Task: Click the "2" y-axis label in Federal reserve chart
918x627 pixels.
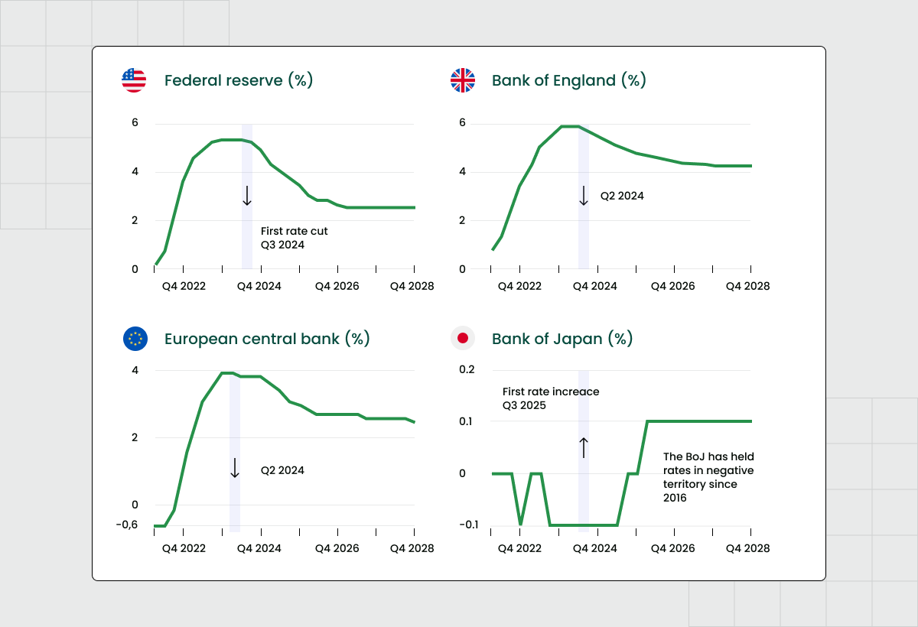Action: (x=135, y=220)
